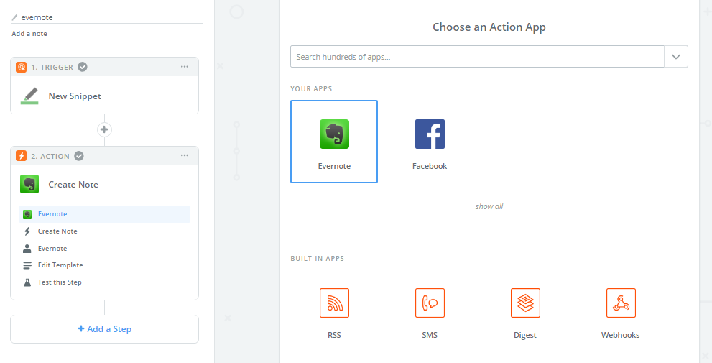Open the Test this Step item

coord(60,282)
